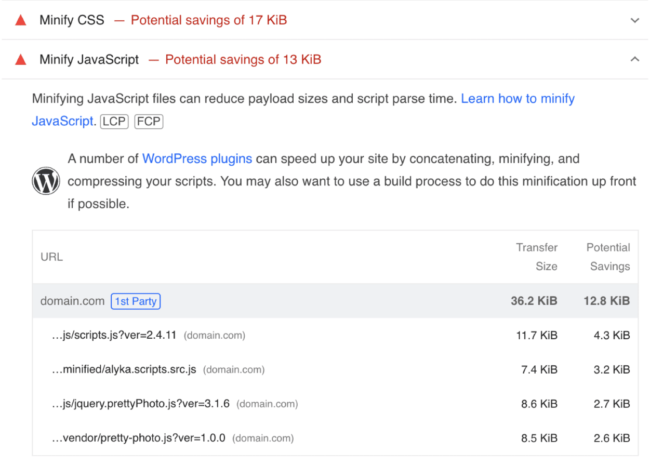
Task: Click the red warning triangle beside Minify CSS
Action: point(20,20)
